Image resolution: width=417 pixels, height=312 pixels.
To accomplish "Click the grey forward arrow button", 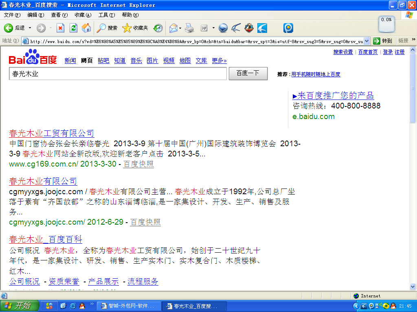I will coord(41,28).
